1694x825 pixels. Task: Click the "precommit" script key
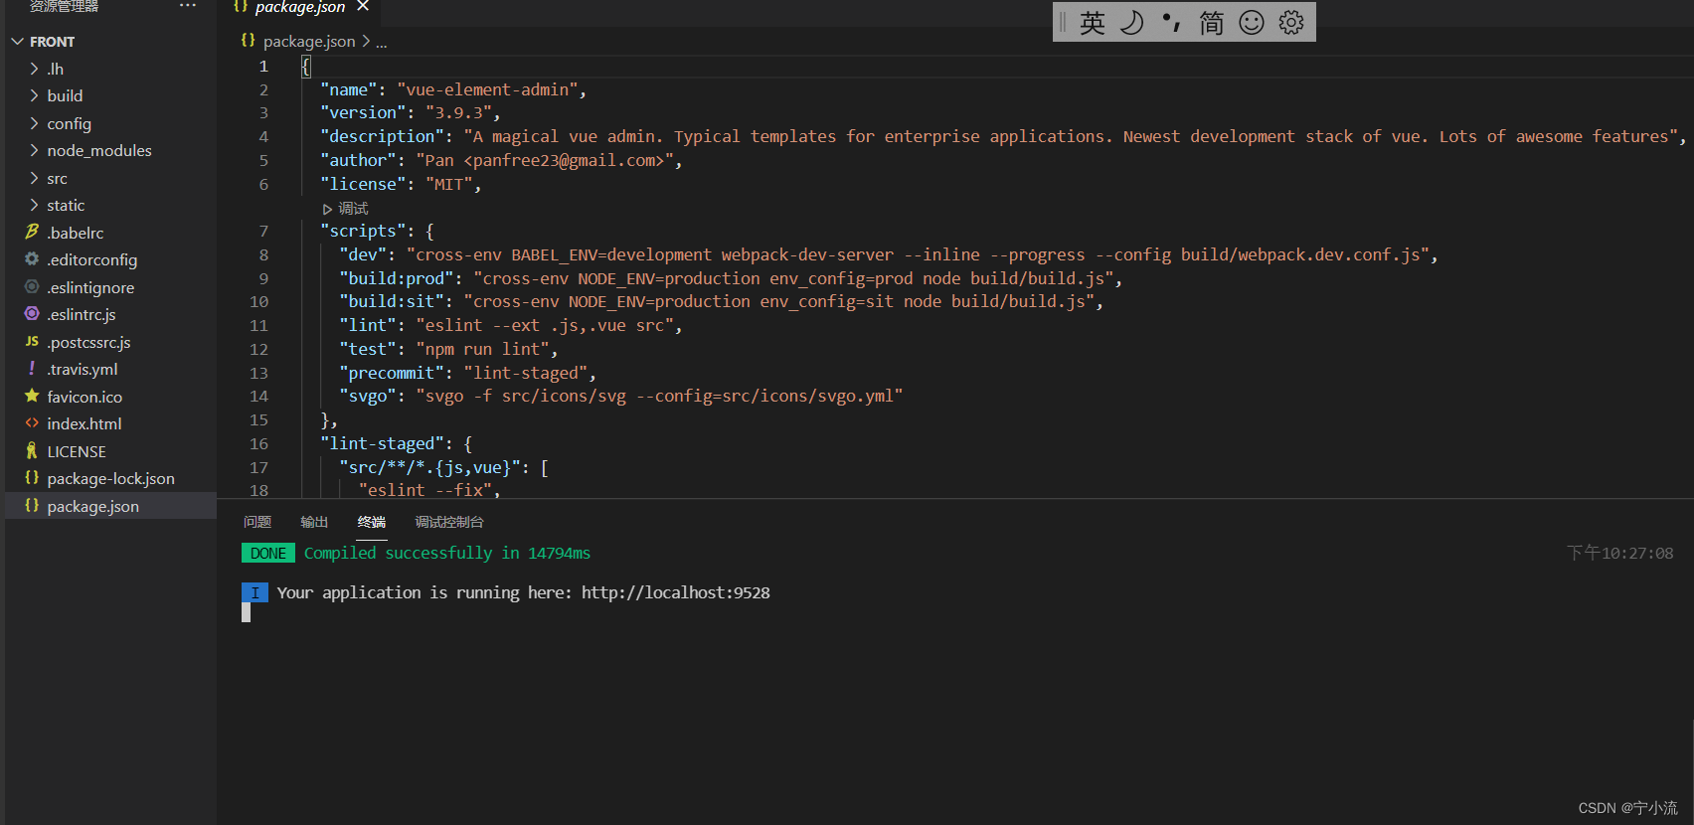coord(392,373)
